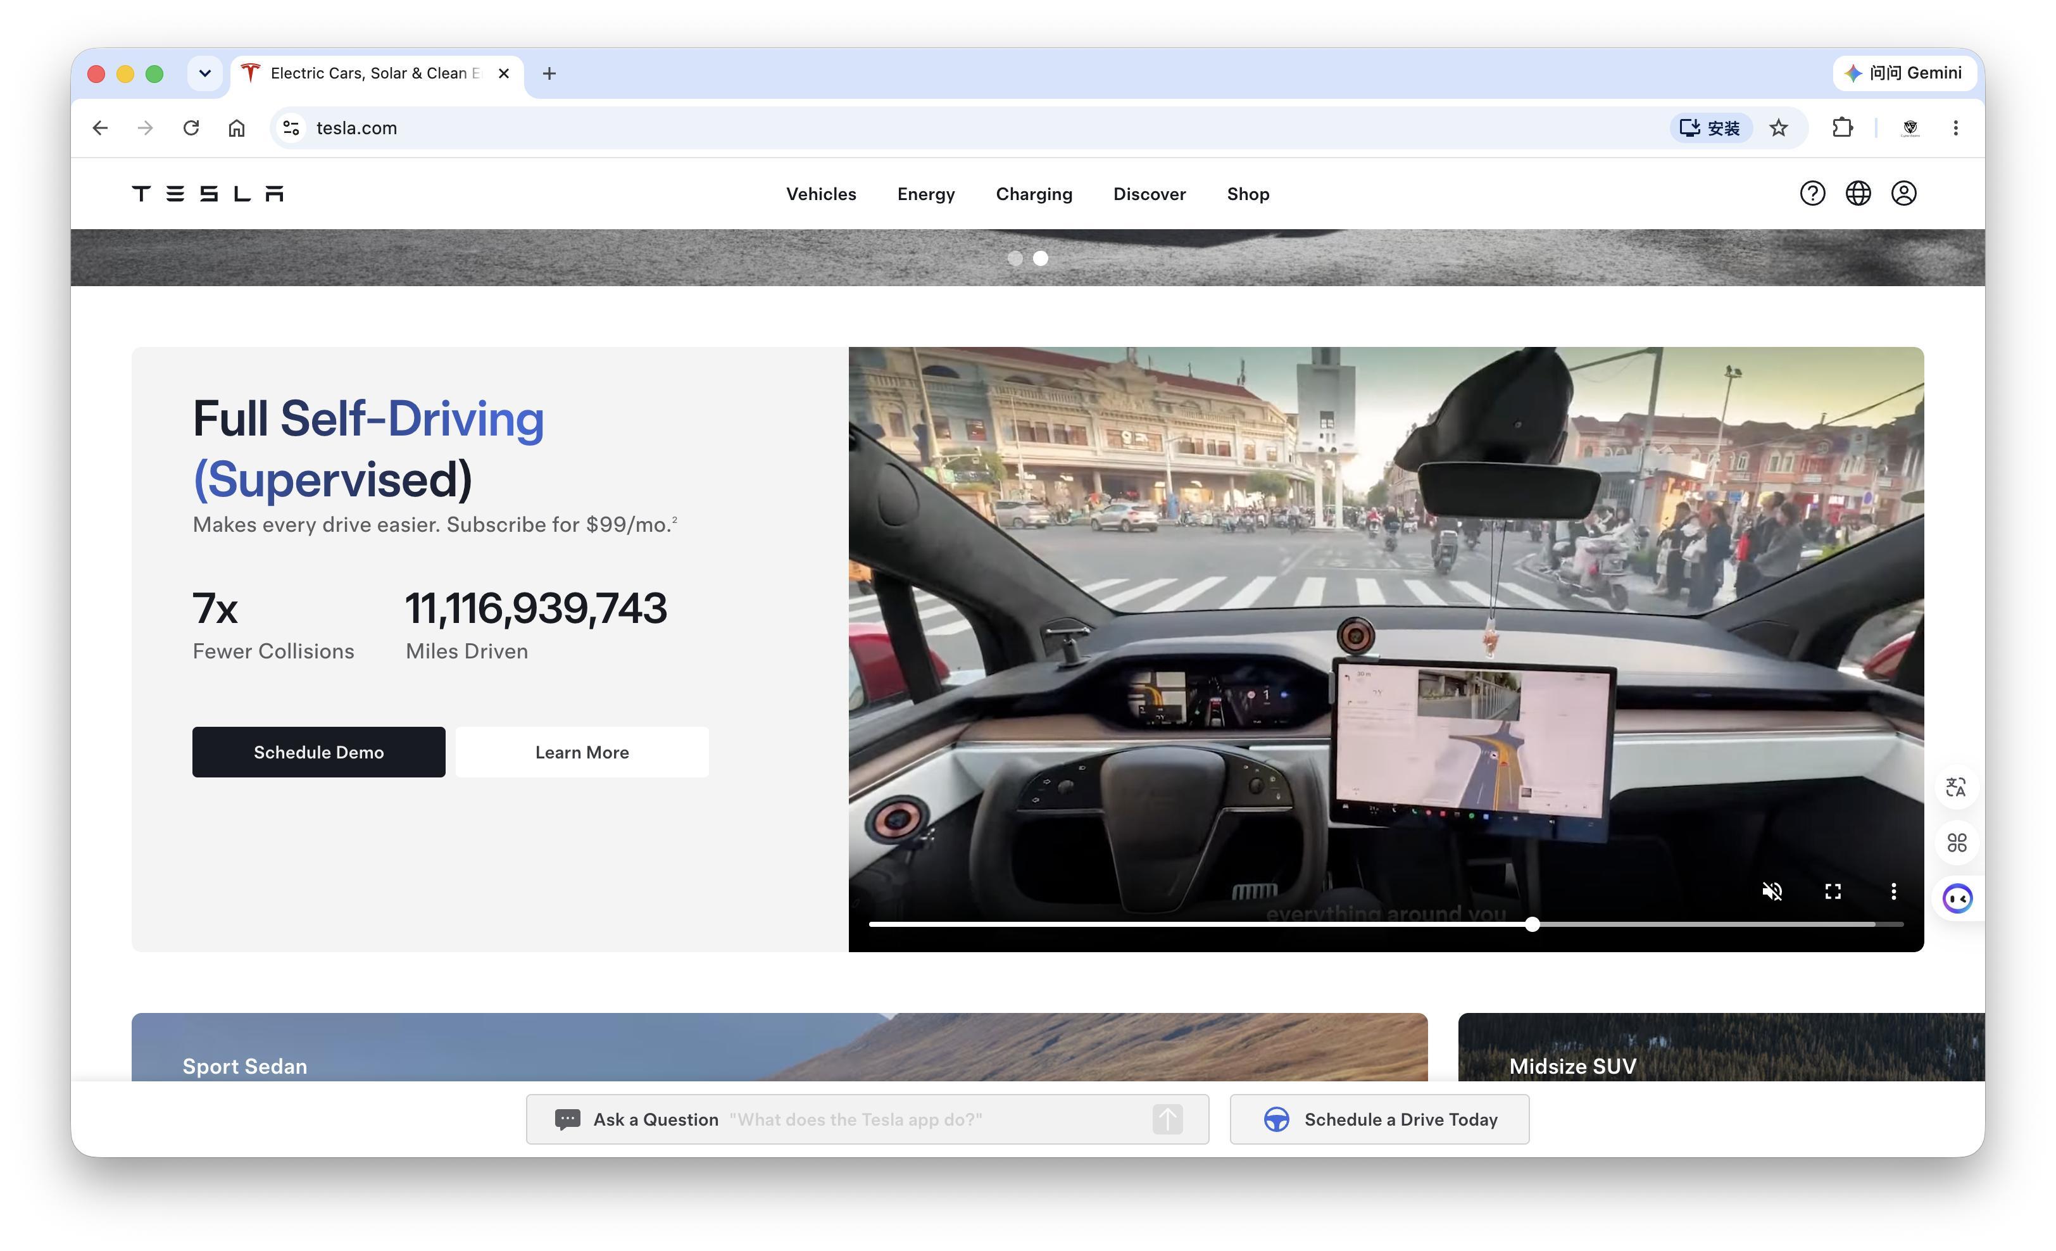Click the browser forward arrow
This screenshot has width=2056, height=1251.
(145, 128)
